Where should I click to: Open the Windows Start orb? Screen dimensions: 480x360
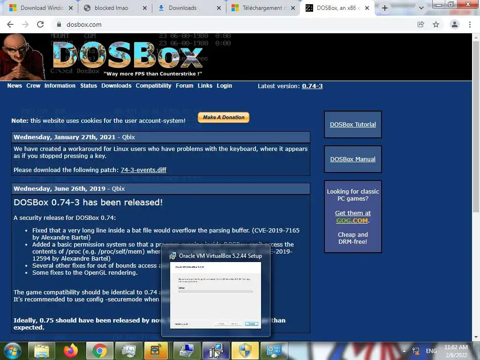[x=13, y=351]
